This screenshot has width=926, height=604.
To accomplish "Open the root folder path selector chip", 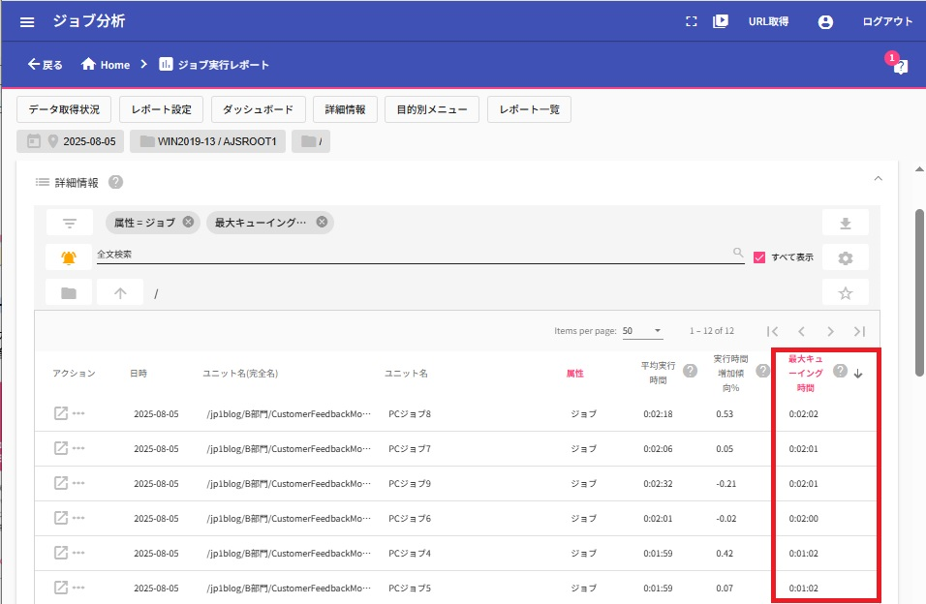I will coord(311,141).
